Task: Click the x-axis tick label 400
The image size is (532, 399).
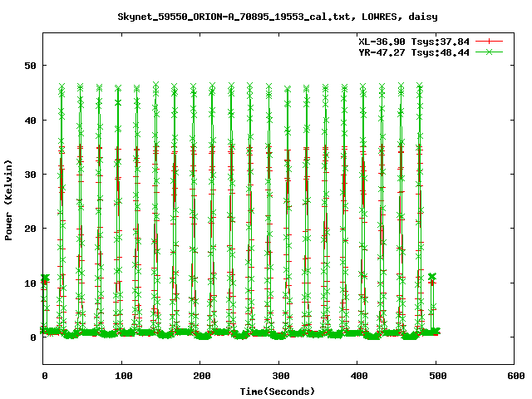Action: [x=359, y=376]
